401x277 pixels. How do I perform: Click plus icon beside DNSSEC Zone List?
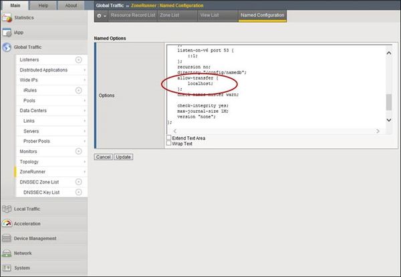pos(78,182)
